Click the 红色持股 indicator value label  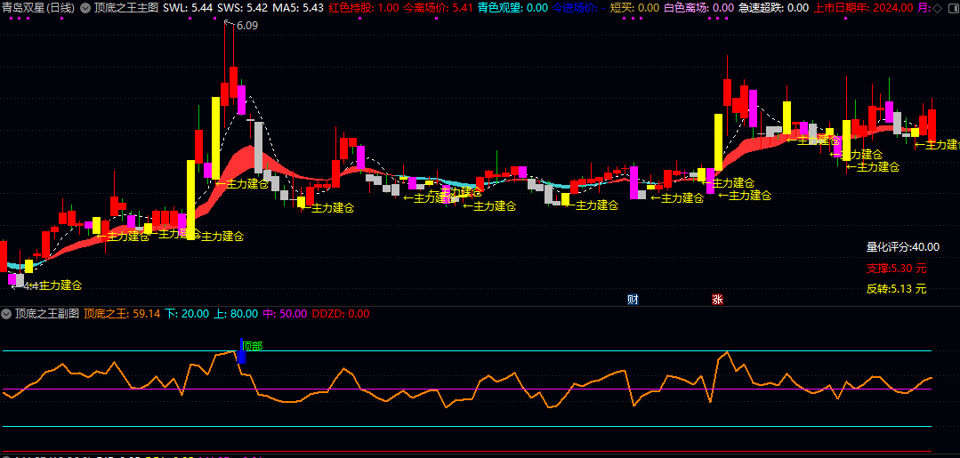(x=363, y=7)
